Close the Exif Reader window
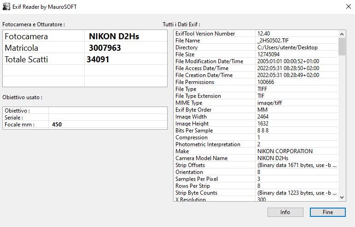Image resolution: width=355 pixels, height=227 pixels. click(349, 6)
